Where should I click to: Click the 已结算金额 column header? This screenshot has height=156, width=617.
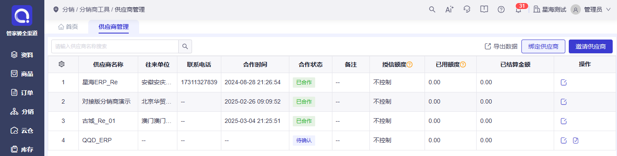pos(515,64)
